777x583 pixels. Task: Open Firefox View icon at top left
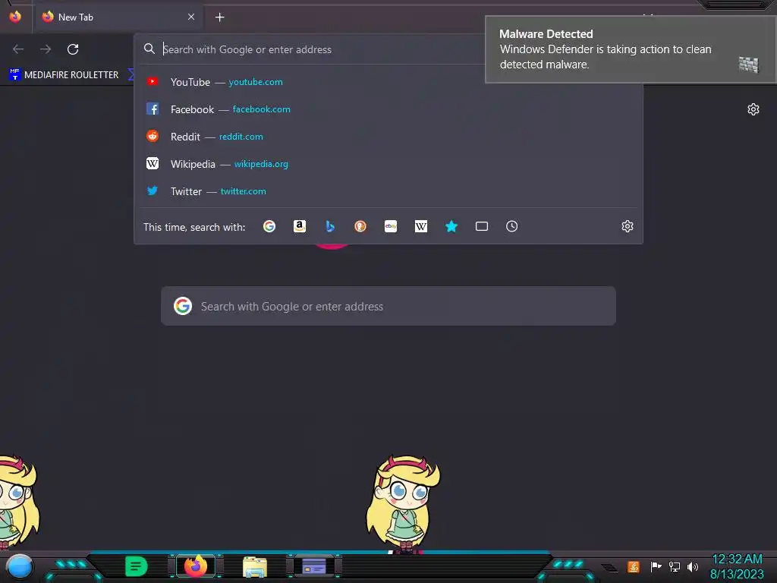(x=15, y=17)
